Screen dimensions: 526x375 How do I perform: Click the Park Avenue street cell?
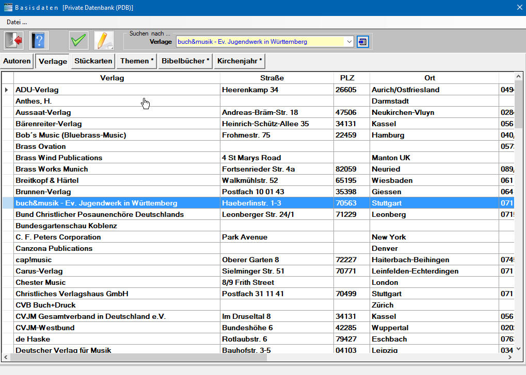tap(277, 237)
